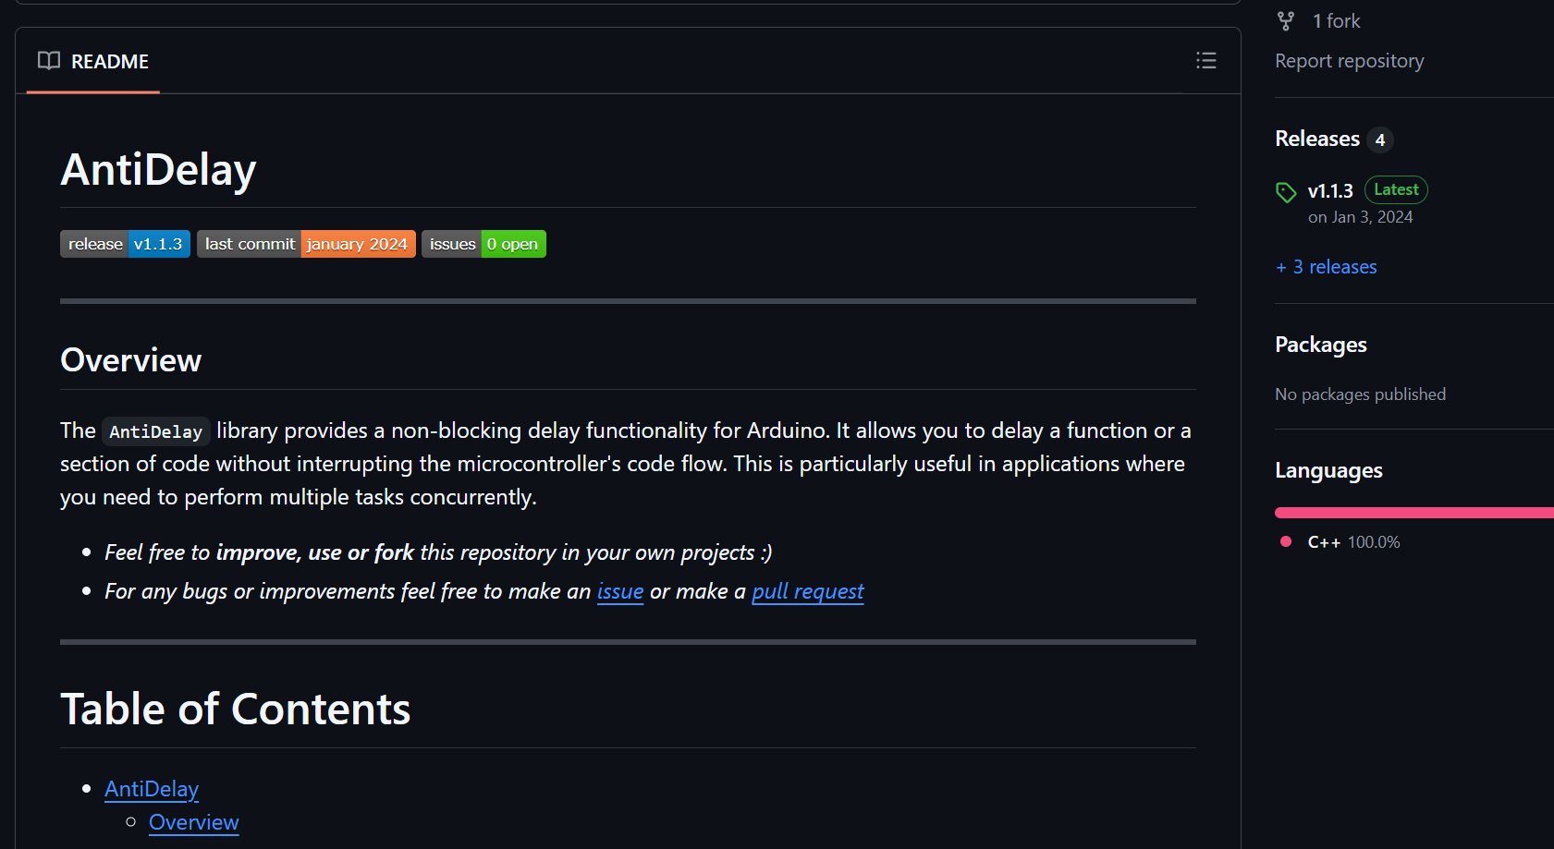Screen dimensions: 1554x849
Task: Follow the pull request hyperlink
Action: tap(807, 591)
